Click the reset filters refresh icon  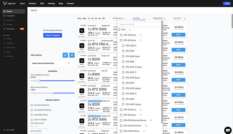[72, 55]
